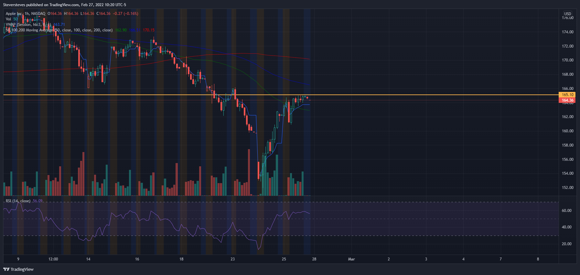580x275 pixels.
Task: Click the red 164.36 last price label
Action: [567, 100]
